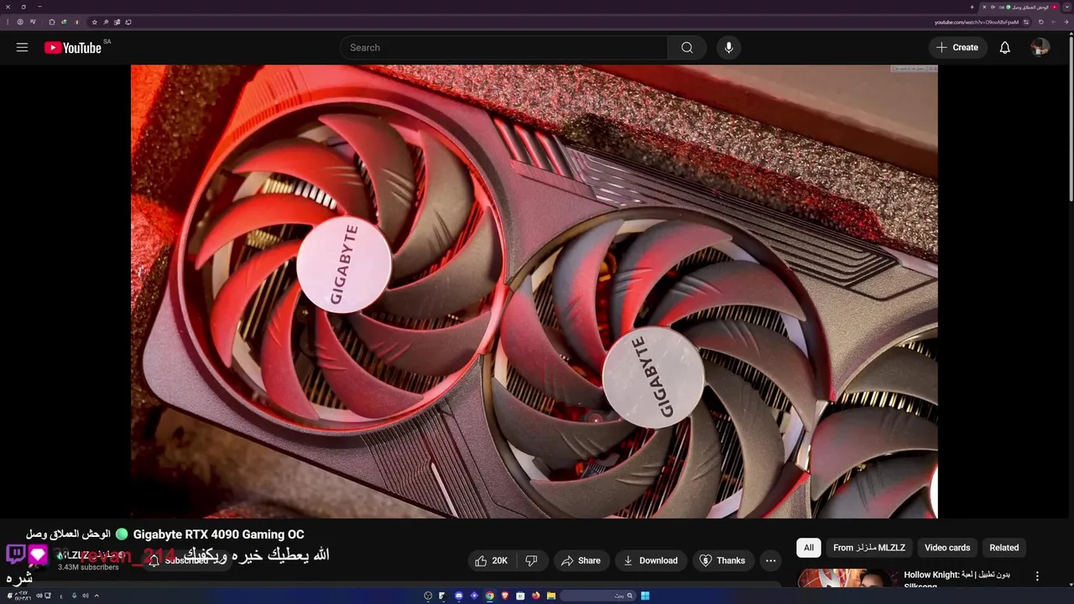
Task: Select the Related filter chip
Action: coord(1004,548)
